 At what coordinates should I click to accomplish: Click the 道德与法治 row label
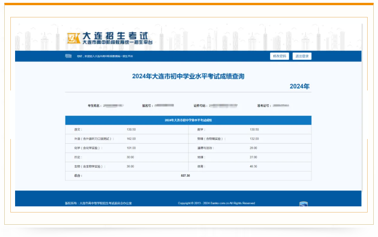(205, 148)
